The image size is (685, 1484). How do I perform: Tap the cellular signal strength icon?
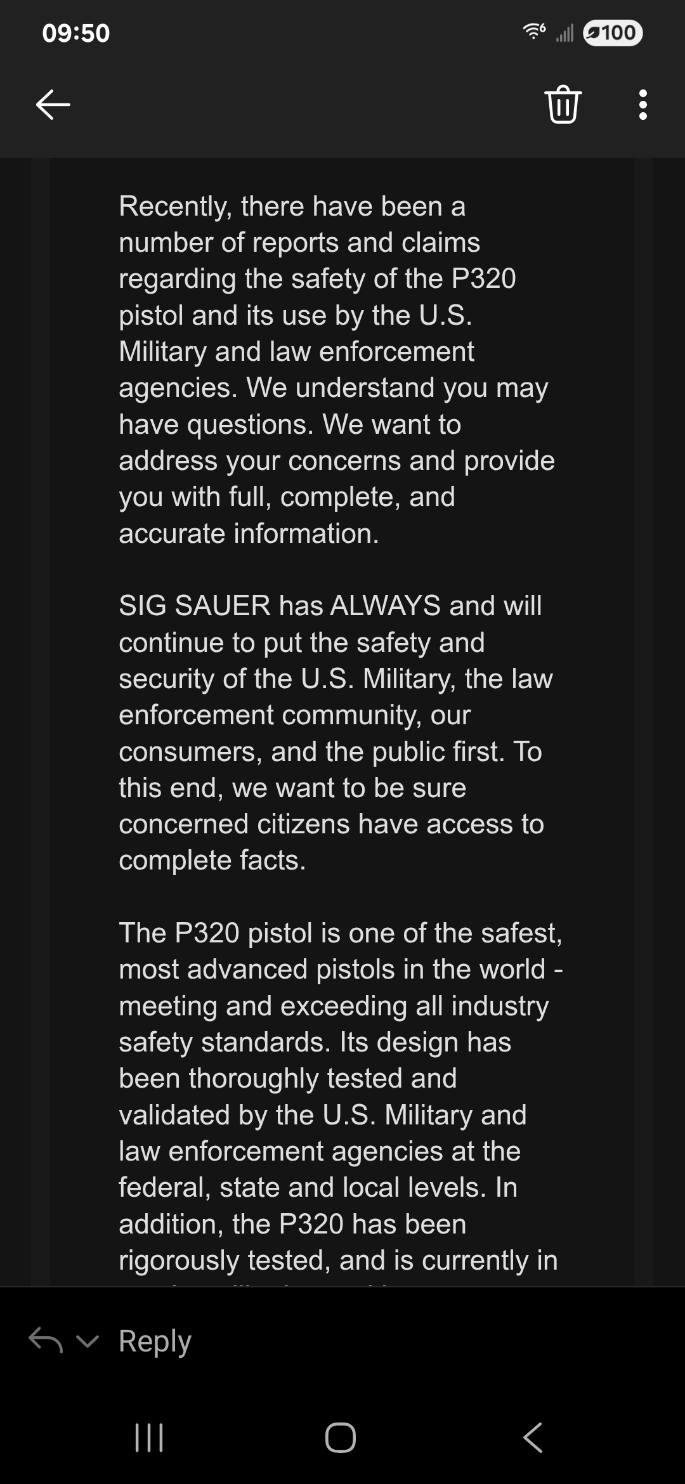pos(564,33)
